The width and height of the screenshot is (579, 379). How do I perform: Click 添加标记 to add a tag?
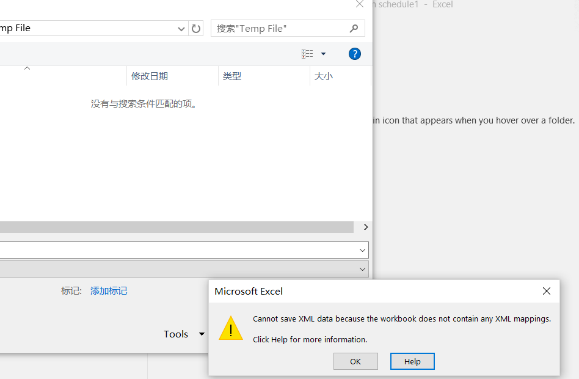pyautogui.click(x=108, y=290)
